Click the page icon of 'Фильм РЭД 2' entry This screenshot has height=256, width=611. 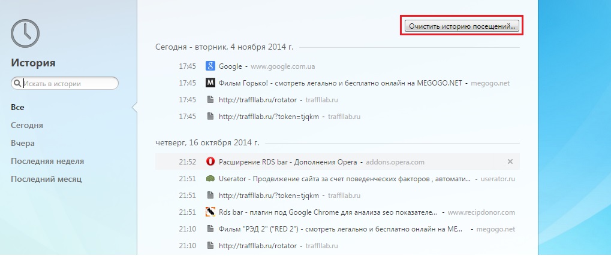pyautogui.click(x=210, y=229)
